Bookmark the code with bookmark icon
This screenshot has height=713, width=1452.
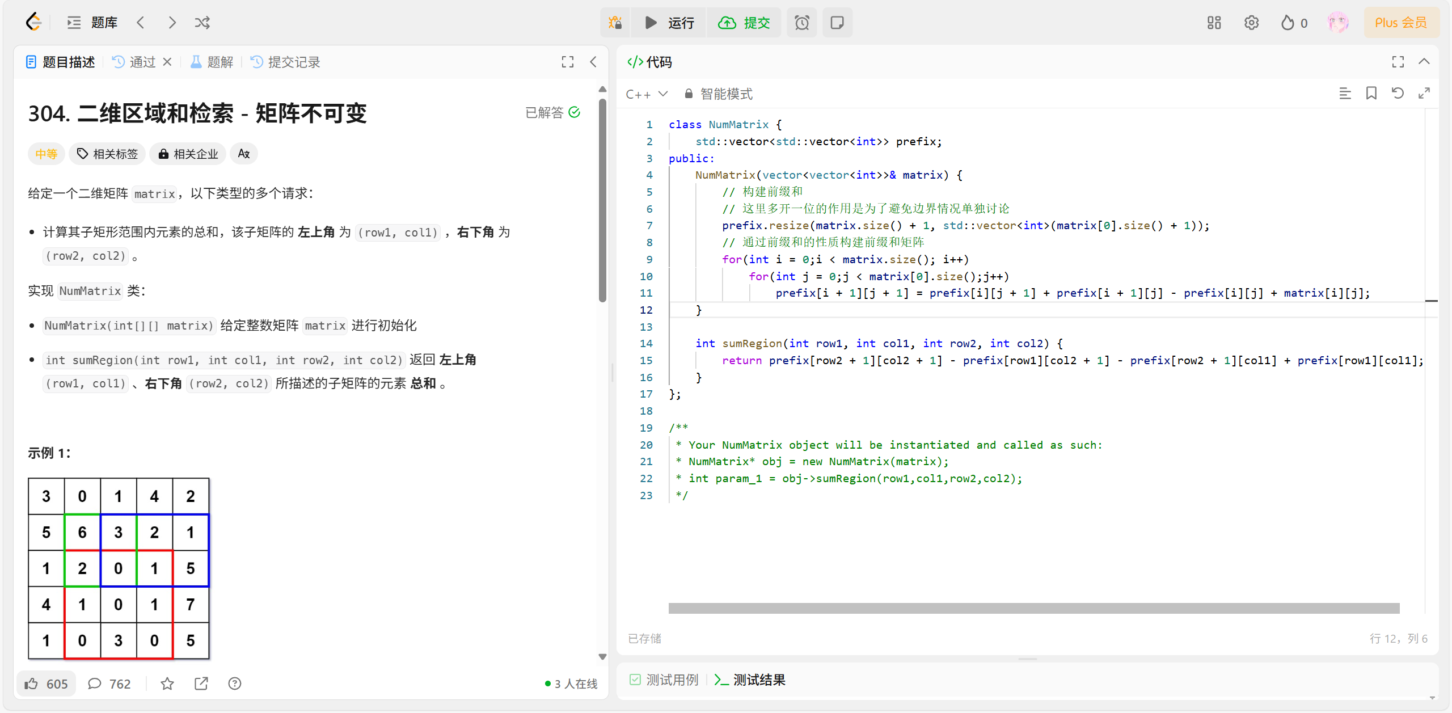tap(1371, 94)
